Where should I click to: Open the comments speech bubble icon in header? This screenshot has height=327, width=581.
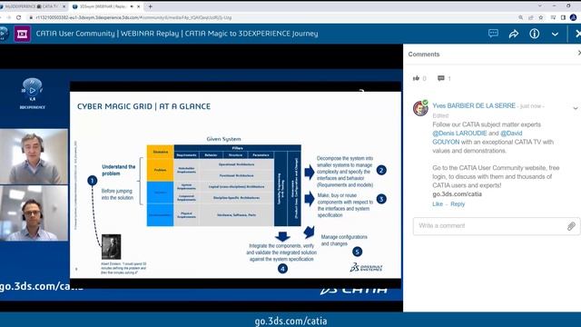tap(493, 34)
